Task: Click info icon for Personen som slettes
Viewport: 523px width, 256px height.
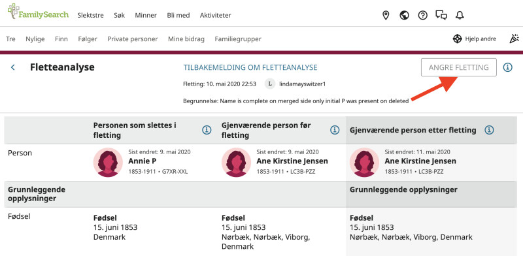Action: pos(207,130)
